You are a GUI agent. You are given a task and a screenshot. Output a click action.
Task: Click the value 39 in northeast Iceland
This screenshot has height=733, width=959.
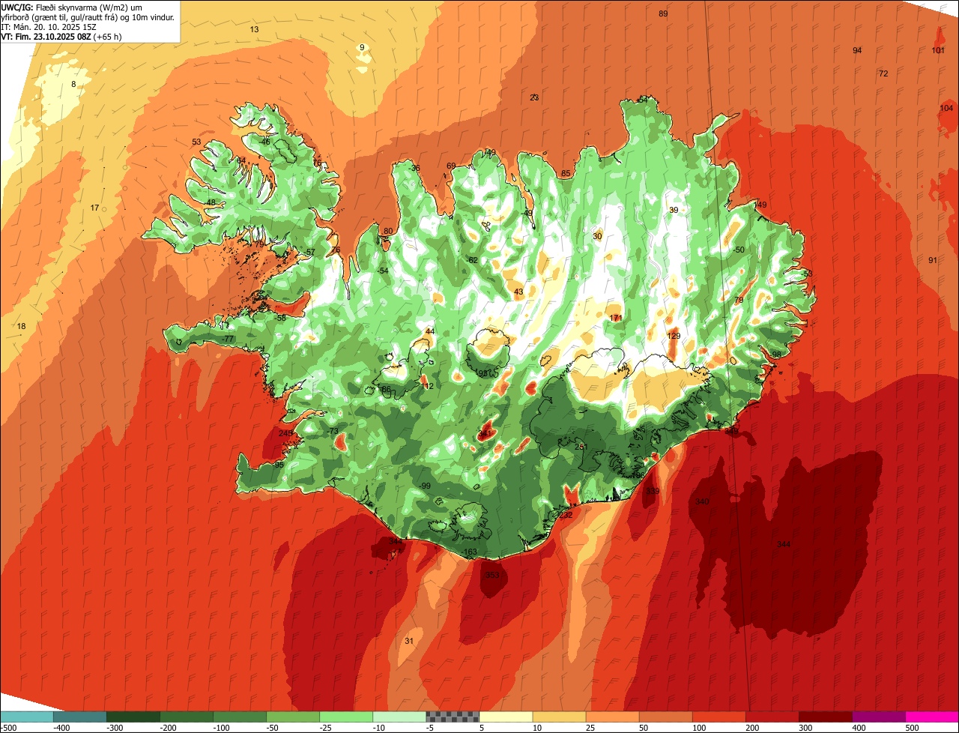674,210
